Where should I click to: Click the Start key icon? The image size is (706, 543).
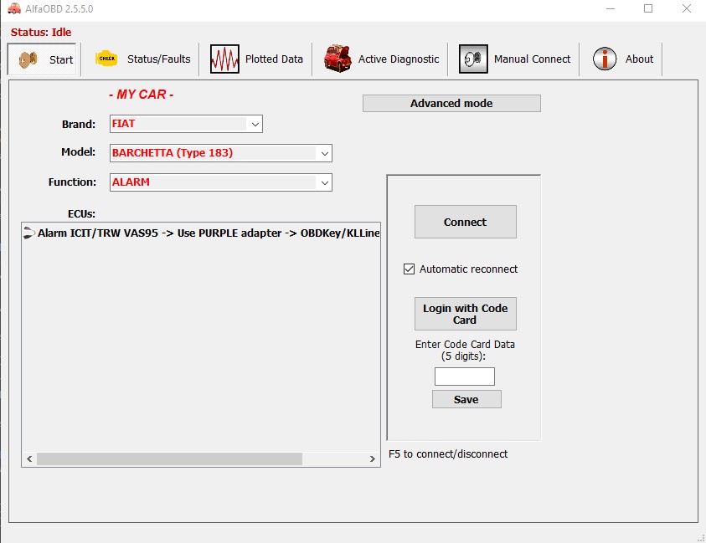[28, 59]
